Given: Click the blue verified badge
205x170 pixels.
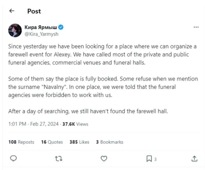Looking at the screenshot, I should click(x=61, y=27).
